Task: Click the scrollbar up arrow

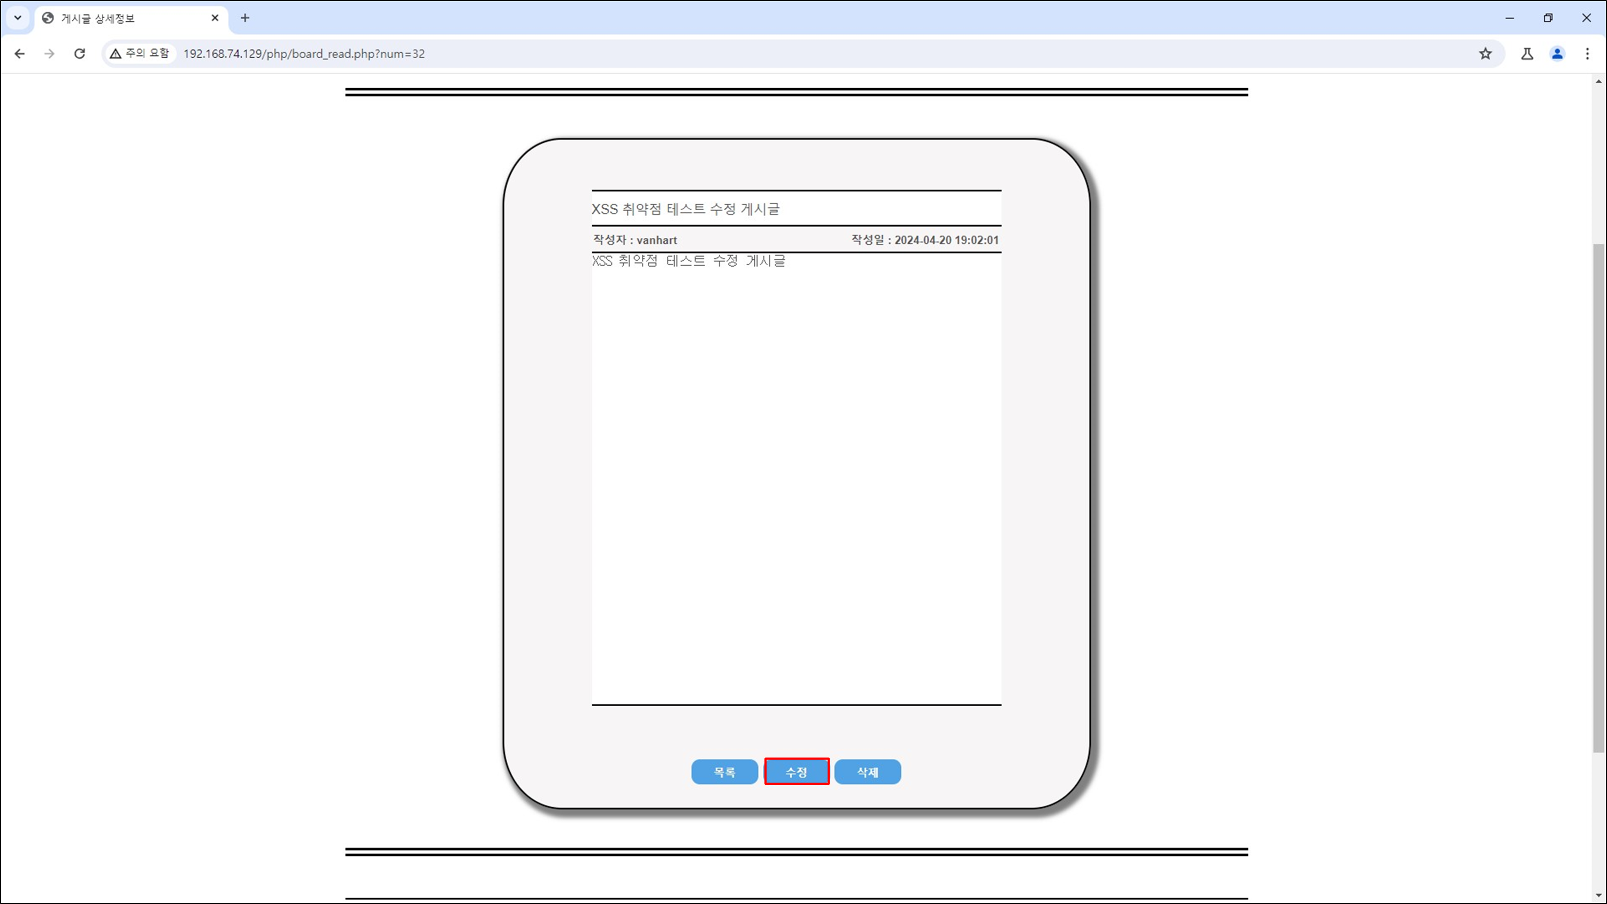Action: [x=1599, y=81]
